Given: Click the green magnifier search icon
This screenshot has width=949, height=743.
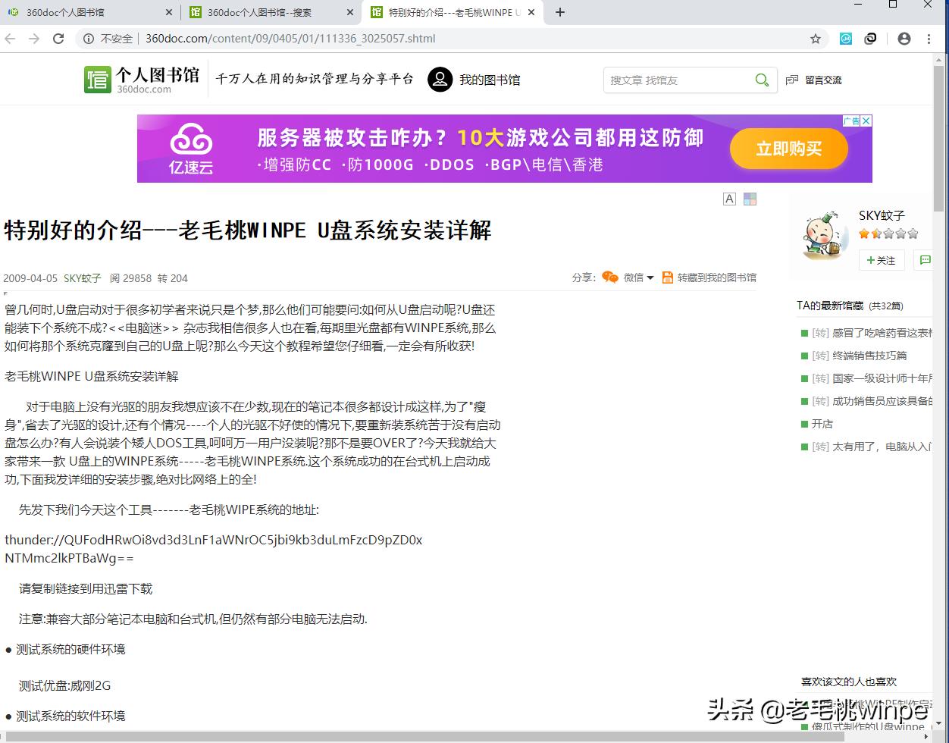Looking at the screenshot, I should click(x=761, y=80).
